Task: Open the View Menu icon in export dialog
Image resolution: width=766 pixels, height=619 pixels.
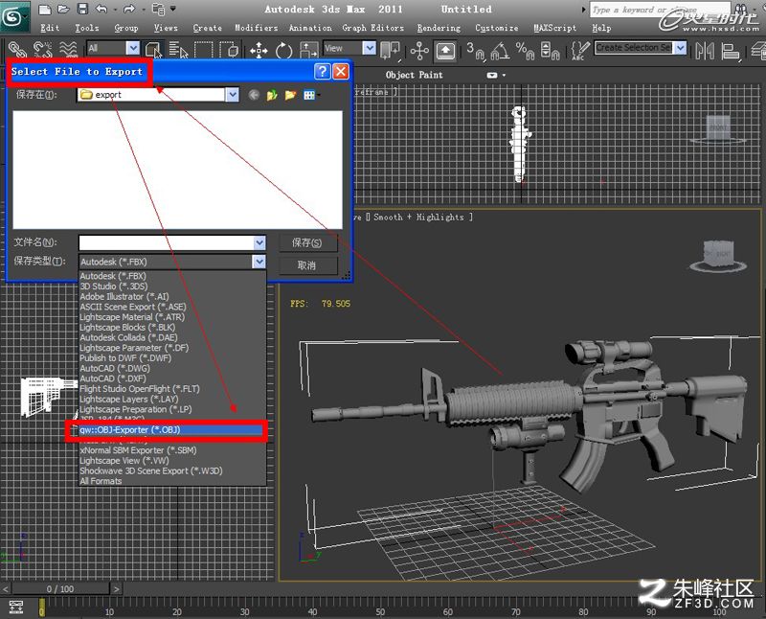Action: [310, 94]
